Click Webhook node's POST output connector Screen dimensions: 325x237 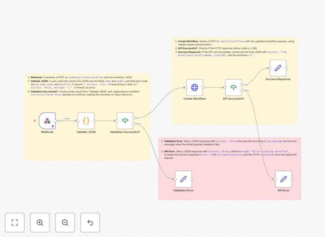[x=55, y=121]
